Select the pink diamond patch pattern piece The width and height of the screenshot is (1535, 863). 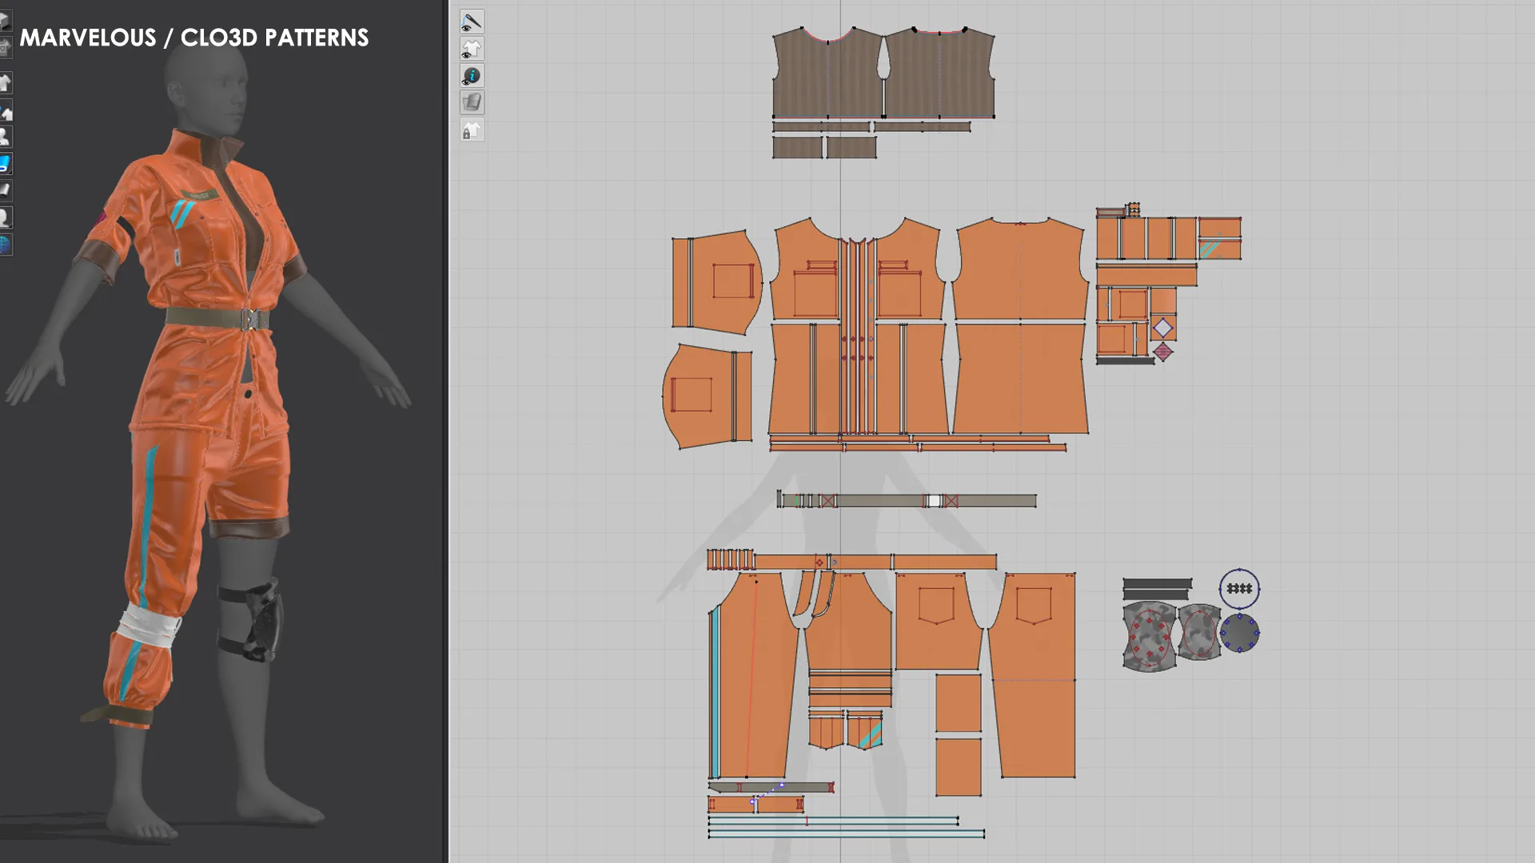(1163, 352)
